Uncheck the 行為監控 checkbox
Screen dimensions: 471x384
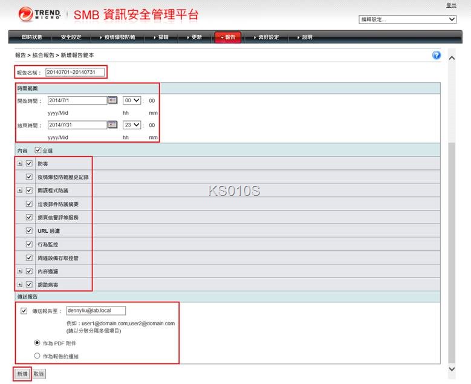tap(29, 244)
